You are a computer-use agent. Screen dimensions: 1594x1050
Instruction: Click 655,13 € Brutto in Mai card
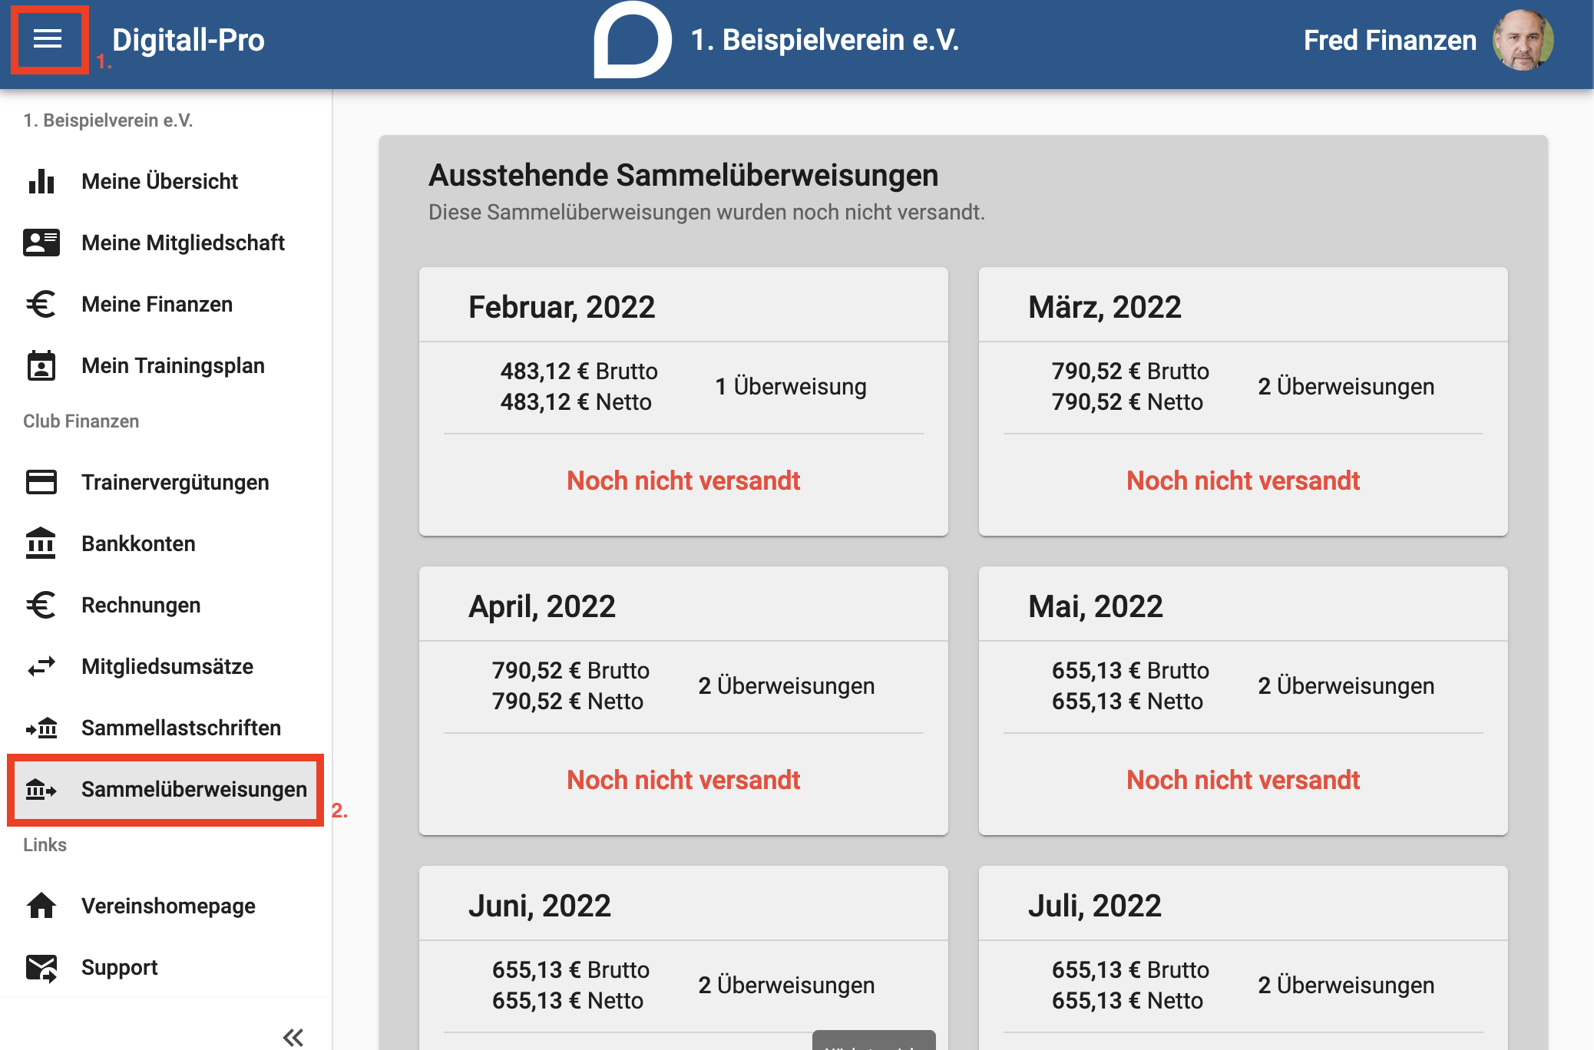1130,670
